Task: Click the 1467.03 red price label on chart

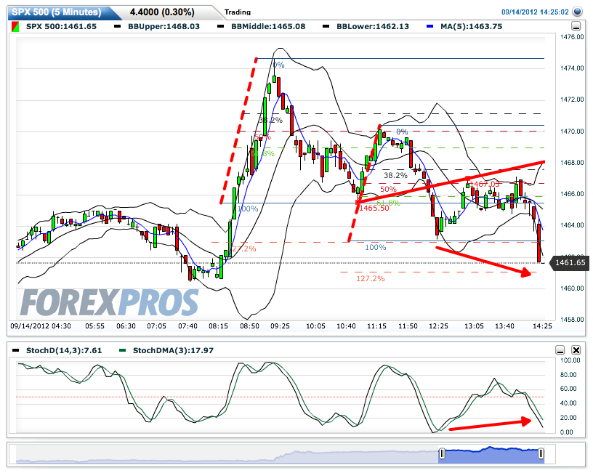Action: click(485, 184)
